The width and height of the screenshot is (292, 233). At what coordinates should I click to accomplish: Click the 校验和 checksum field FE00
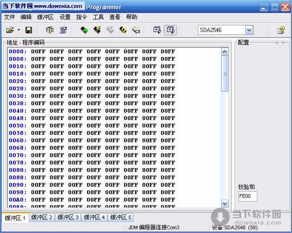point(248,196)
